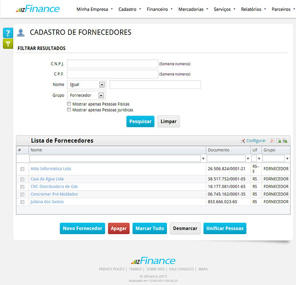Open supplier Juliana dos Santos
The image size is (296, 285).
click(47, 202)
